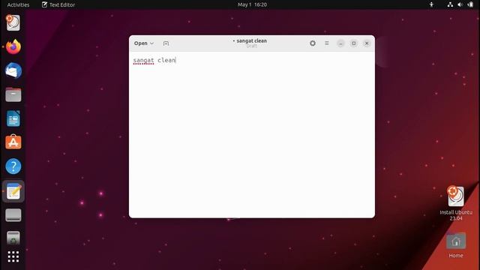Minimize the Text Editor window
480x270 pixels.
click(x=340, y=43)
